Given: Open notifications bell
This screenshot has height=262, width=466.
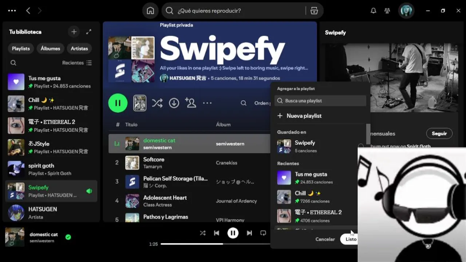Looking at the screenshot, I should (x=373, y=11).
